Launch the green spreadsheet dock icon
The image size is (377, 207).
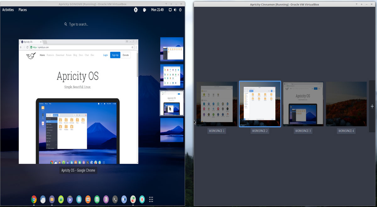pyautogui.click(x=97, y=199)
